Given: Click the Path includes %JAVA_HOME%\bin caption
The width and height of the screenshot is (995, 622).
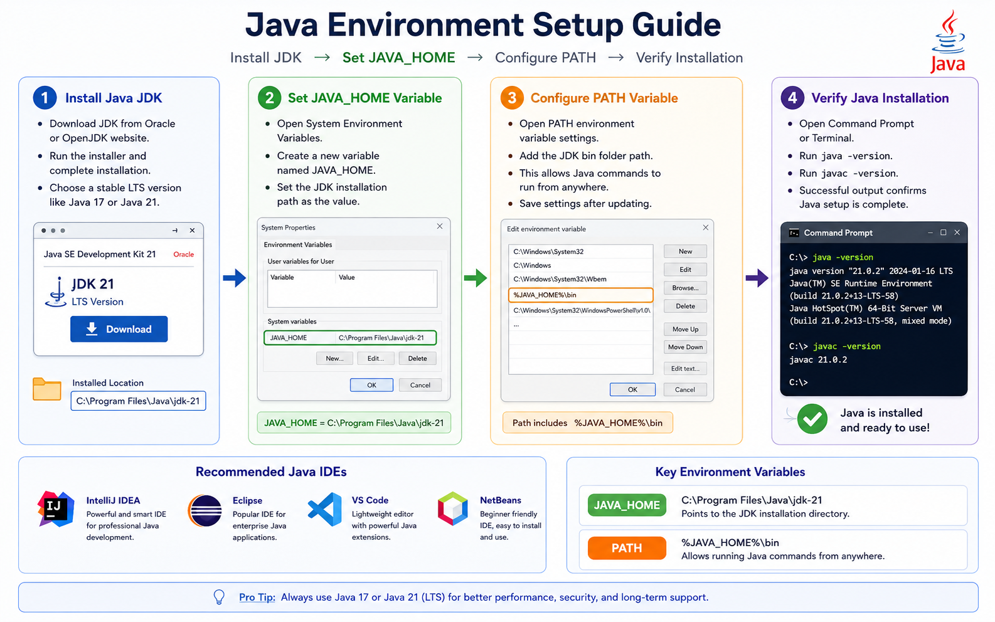Looking at the screenshot, I should [x=587, y=423].
